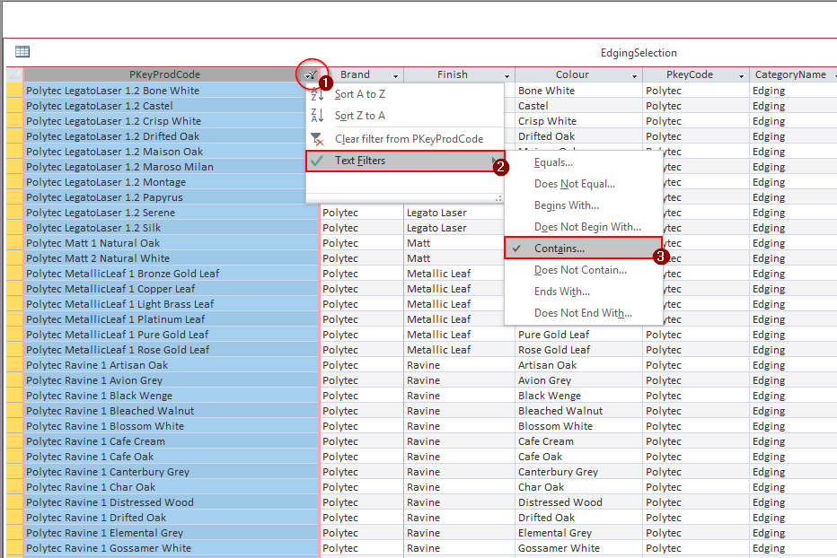Choose Does Not End With... filter
The width and height of the screenshot is (837, 558).
tap(583, 312)
